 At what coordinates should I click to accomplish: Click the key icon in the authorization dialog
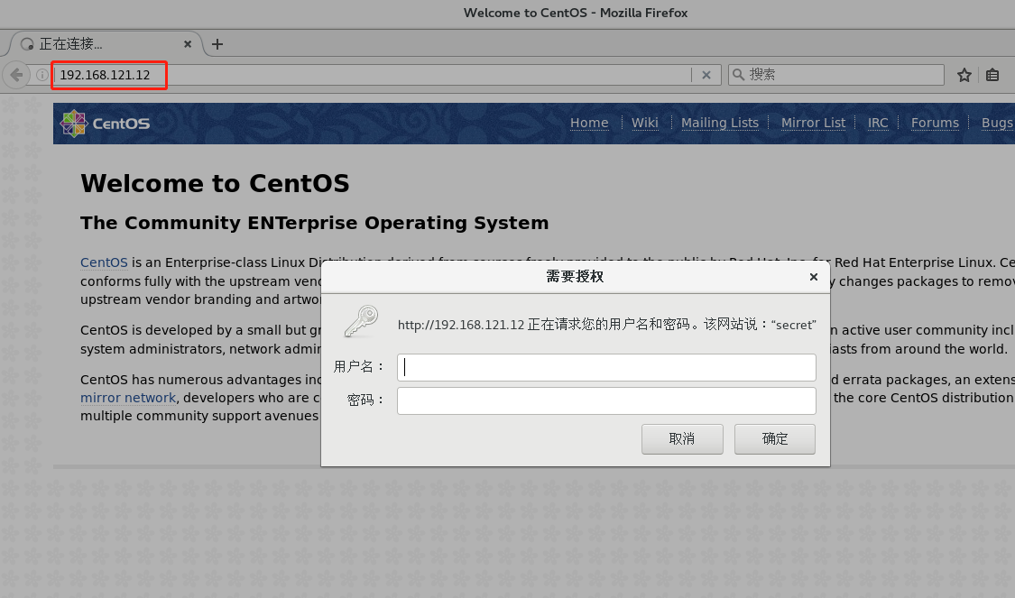361,322
